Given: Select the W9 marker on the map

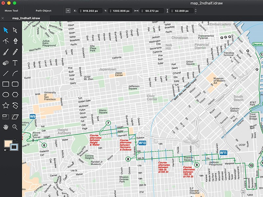Looking at the screenshot, I should 33,117.
